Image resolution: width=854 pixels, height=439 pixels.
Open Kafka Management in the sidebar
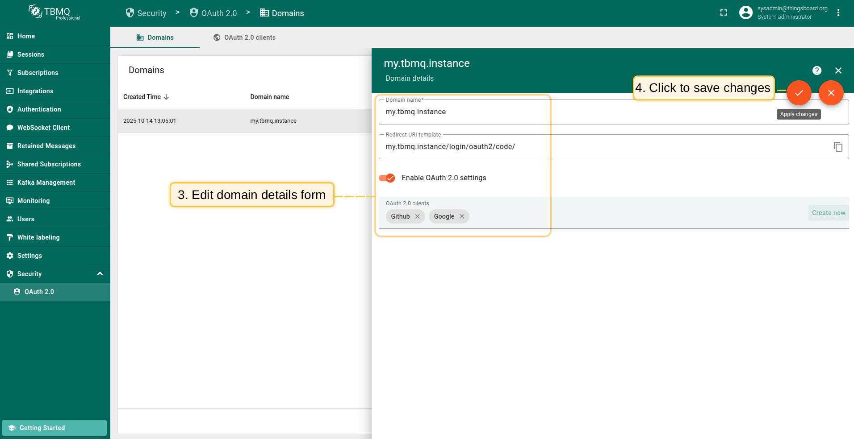[46, 182]
